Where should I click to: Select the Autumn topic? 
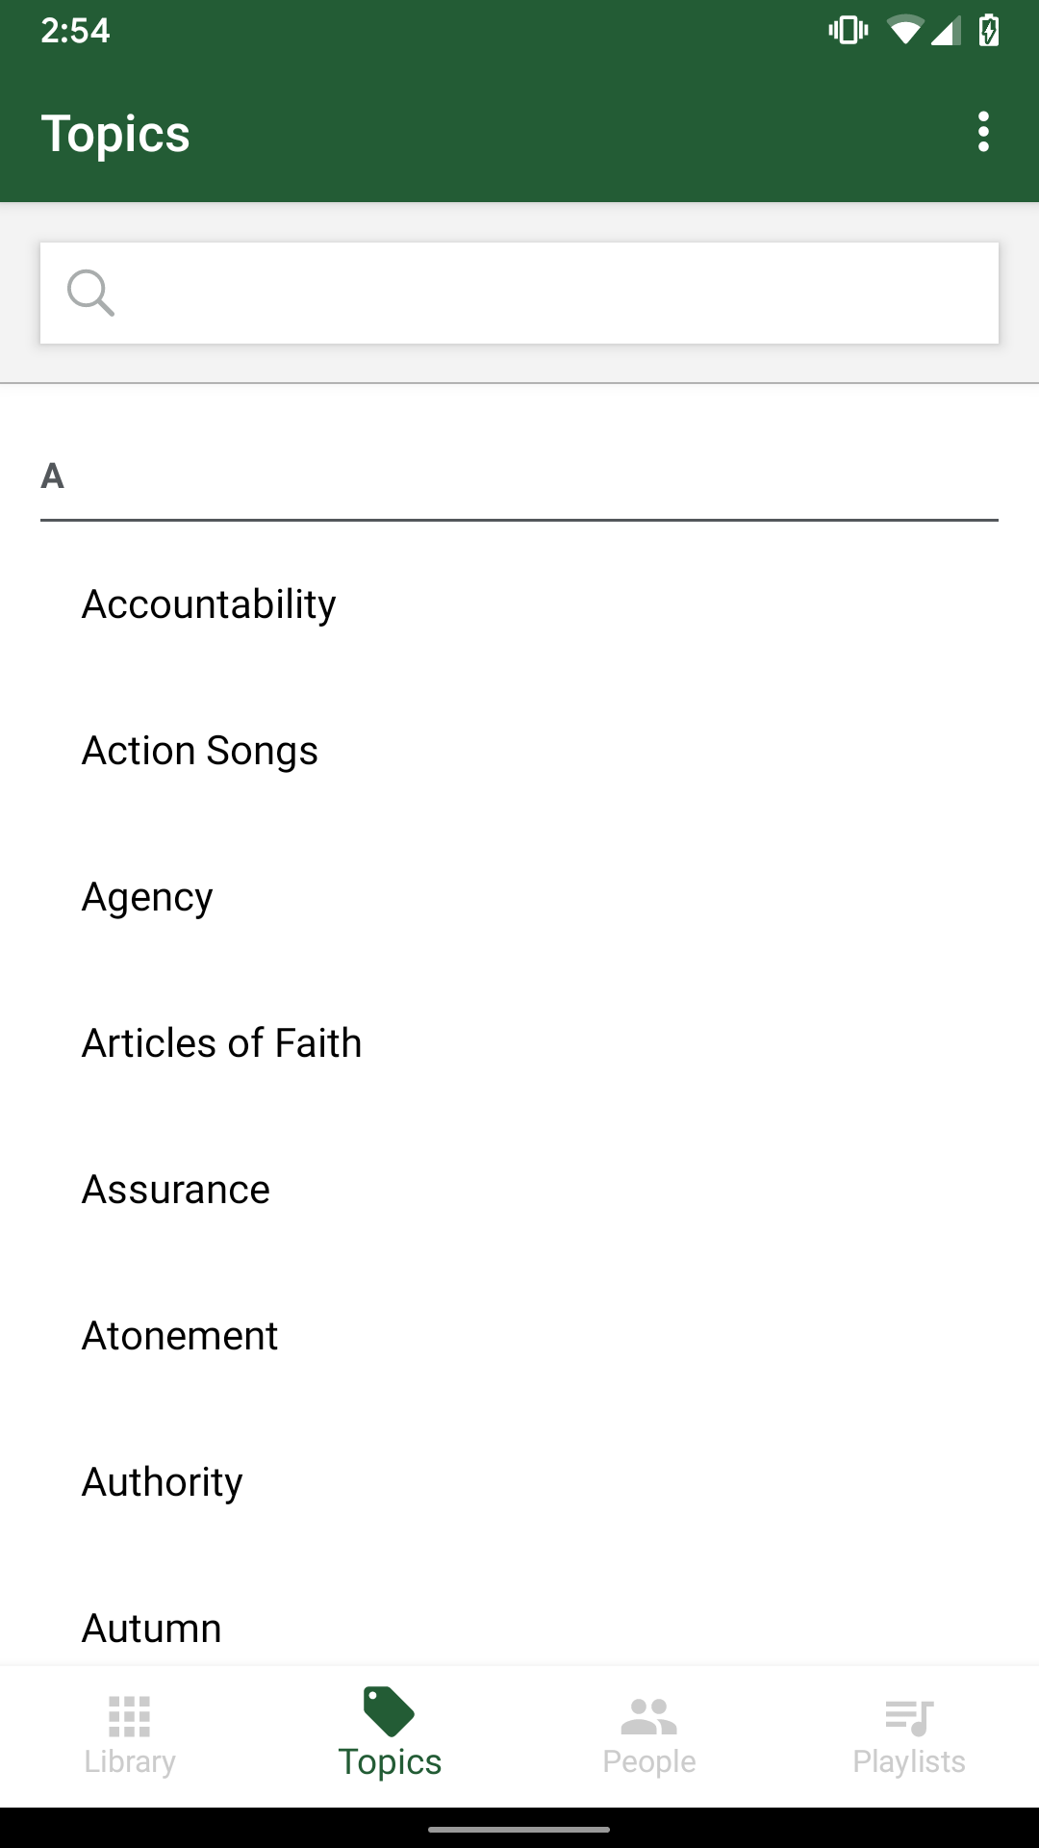pos(152,1629)
